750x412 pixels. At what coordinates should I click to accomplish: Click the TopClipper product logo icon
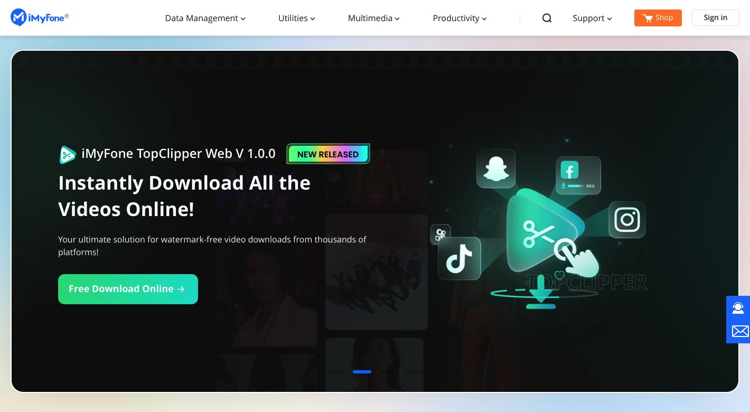68,154
